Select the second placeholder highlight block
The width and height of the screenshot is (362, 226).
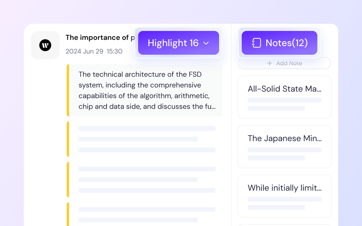point(145,139)
